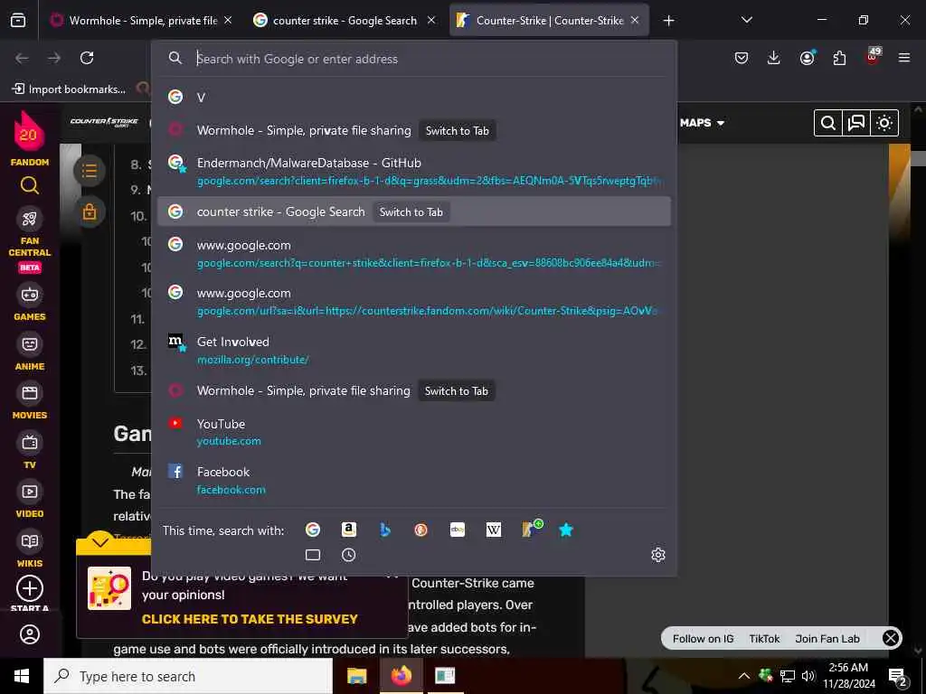This screenshot has height=694, width=926.
Task: Search open tabs with the tabs icon
Action: [312, 555]
